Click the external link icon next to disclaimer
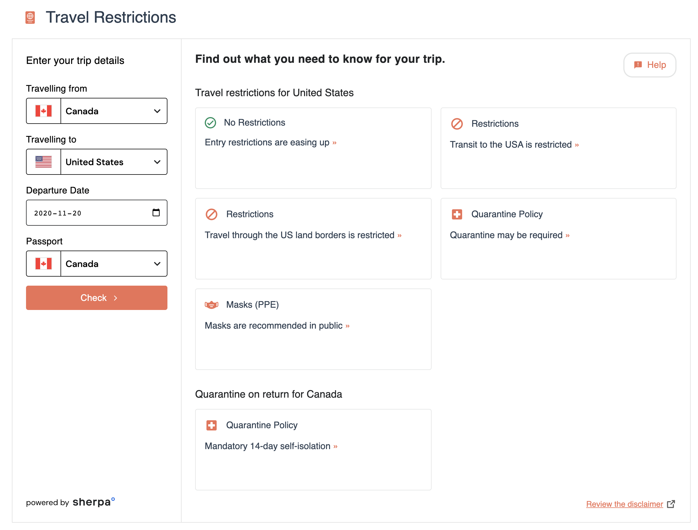 [x=671, y=504]
